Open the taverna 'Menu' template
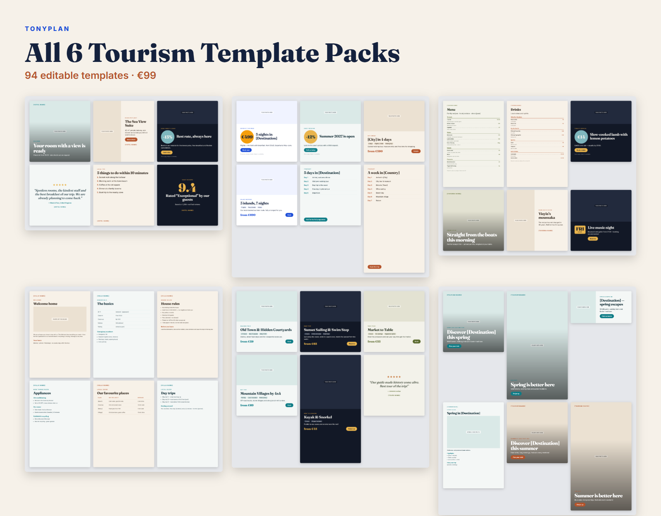Screen dimensions: 661x516 coord(473,144)
